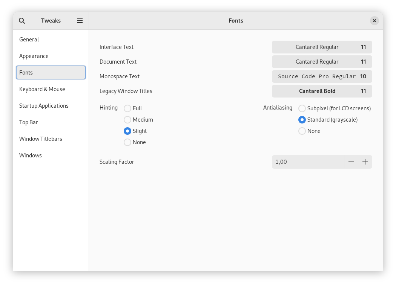Image resolution: width=396 pixels, height=285 pixels.
Task: Click the Scaling Factor label
Action: (x=117, y=162)
